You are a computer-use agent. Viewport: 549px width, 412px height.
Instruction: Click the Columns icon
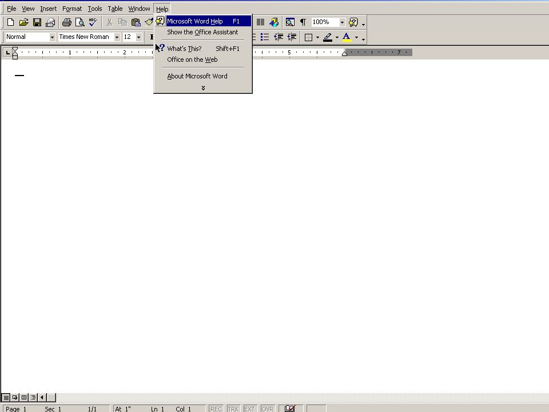point(260,22)
